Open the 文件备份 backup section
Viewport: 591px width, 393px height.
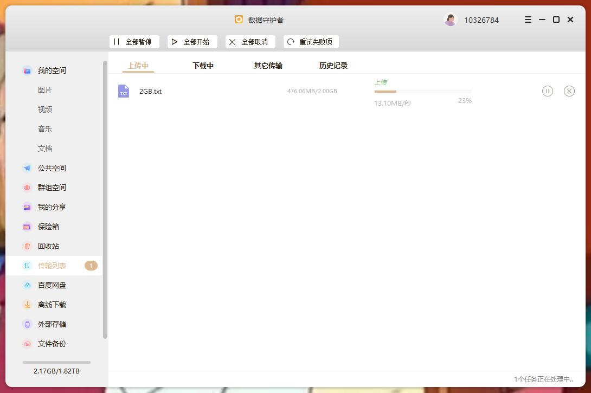[x=52, y=344]
